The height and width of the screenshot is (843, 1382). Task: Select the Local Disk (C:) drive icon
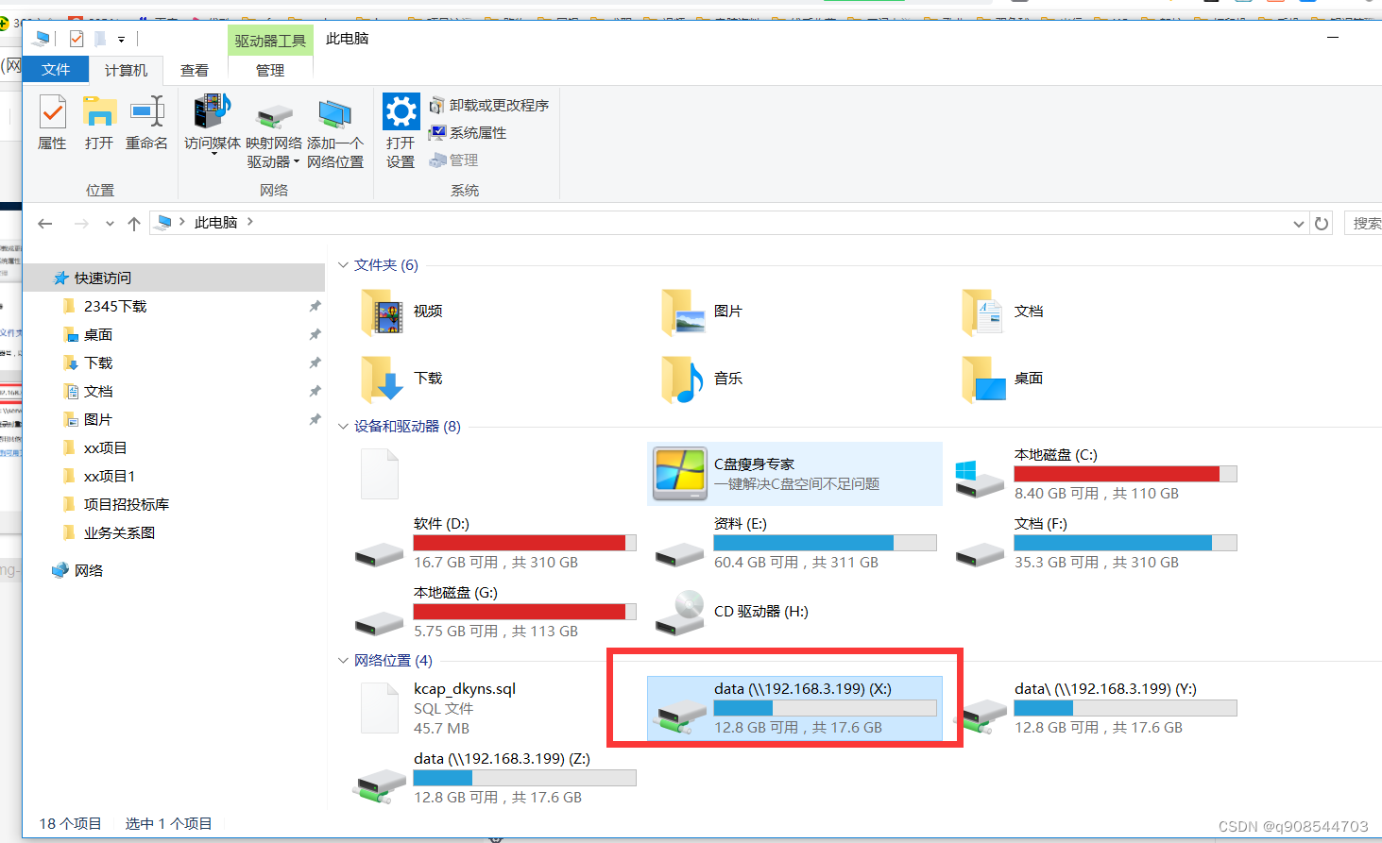(979, 479)
